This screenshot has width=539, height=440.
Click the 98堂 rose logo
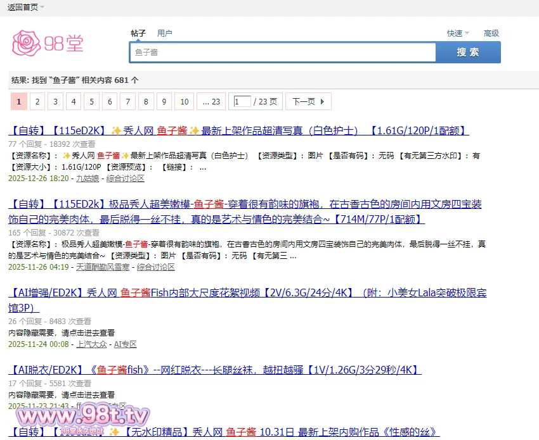(x=48, y=43)
